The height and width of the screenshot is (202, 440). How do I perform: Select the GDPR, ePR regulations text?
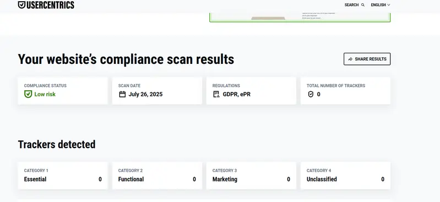coord(237,94)
